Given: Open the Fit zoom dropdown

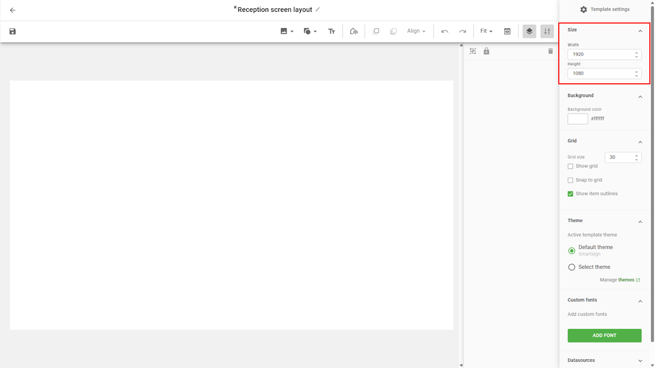Looking at the screenshot, I should (x=486, y=31).
